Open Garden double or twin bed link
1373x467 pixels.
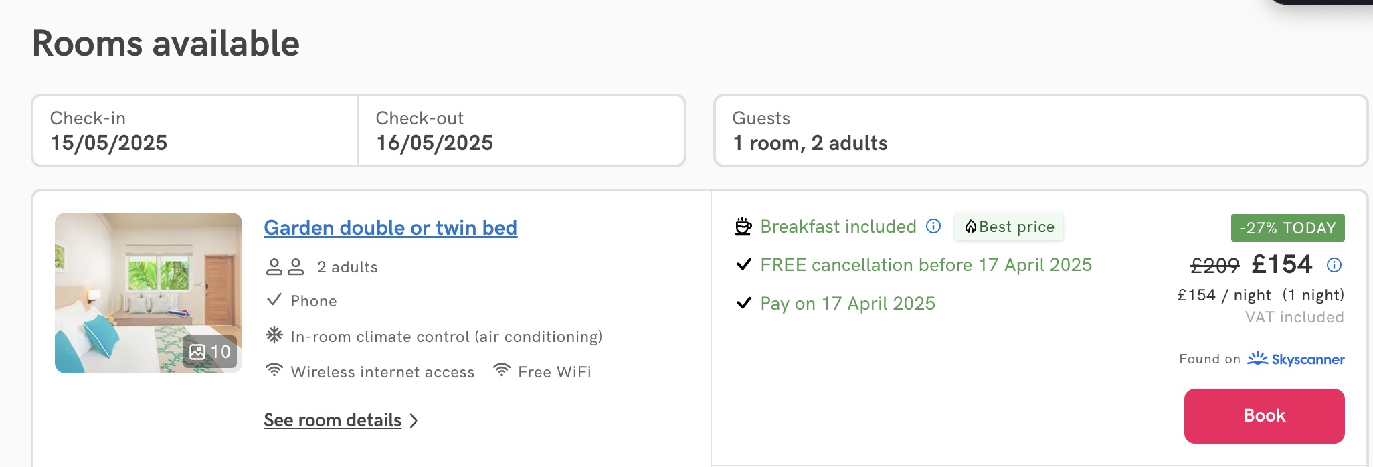click(390, 228)
